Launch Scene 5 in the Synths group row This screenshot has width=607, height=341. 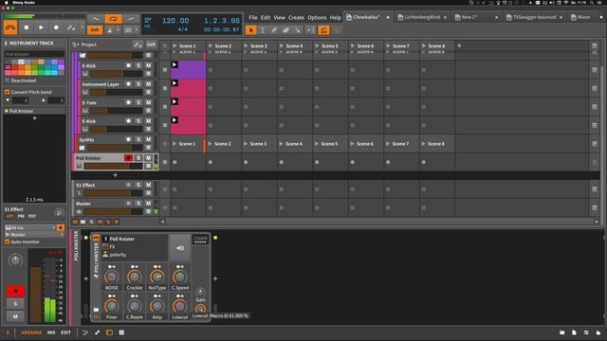(x=317, y=144)
